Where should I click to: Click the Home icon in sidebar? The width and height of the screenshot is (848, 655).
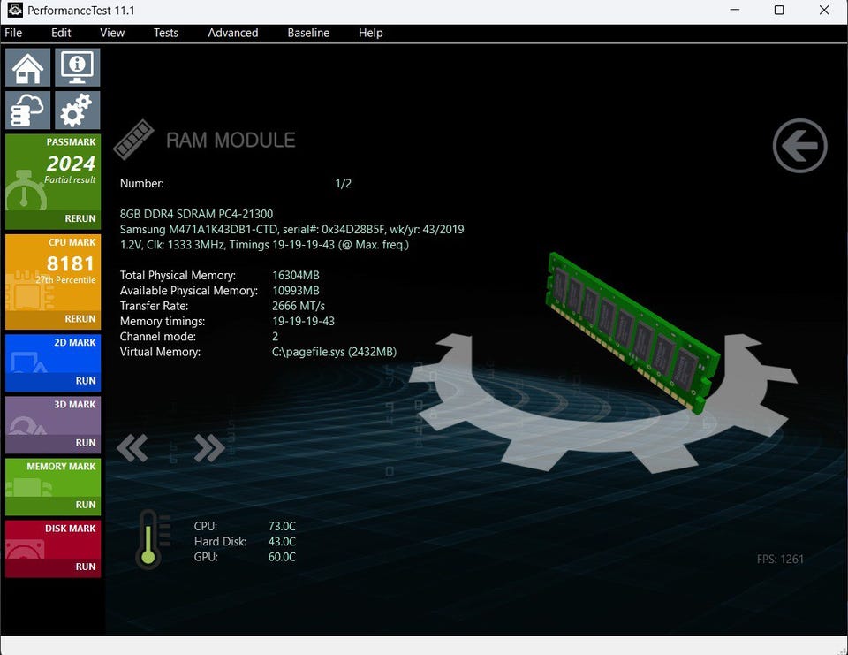[28, 67]
